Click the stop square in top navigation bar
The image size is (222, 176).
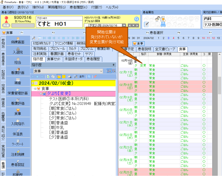(64, 38)
